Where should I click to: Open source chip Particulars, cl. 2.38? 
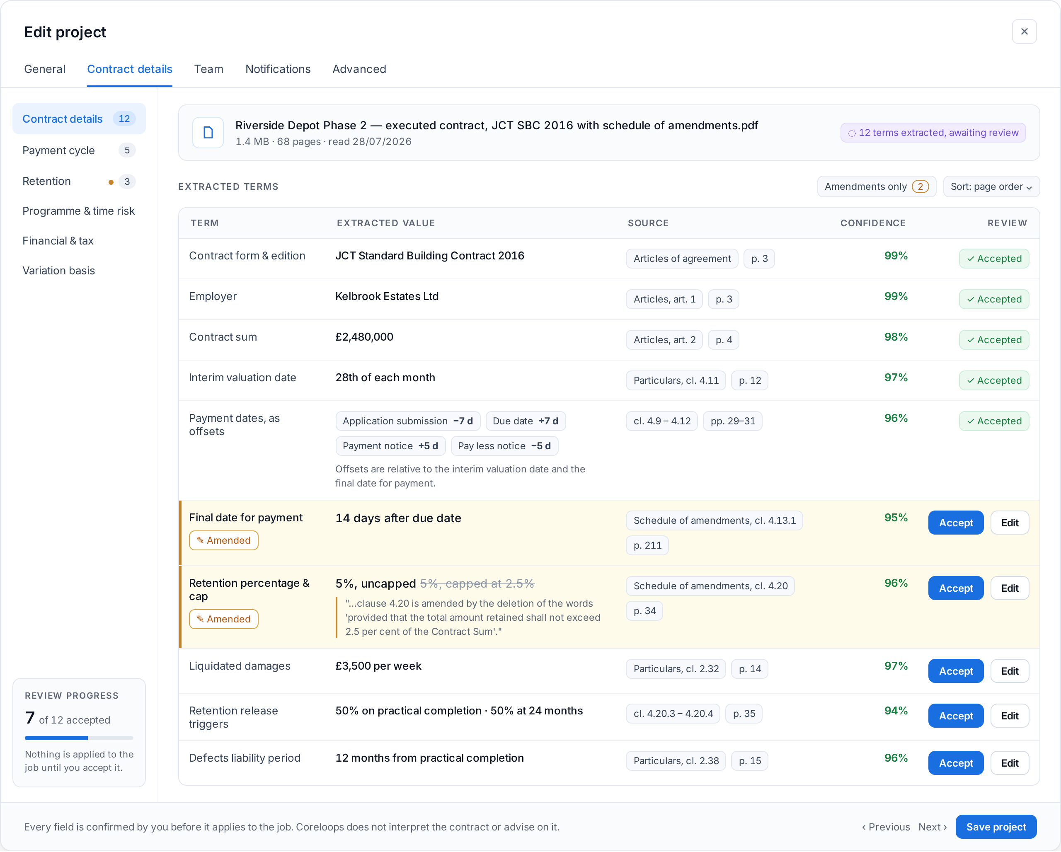pos(676,761)
